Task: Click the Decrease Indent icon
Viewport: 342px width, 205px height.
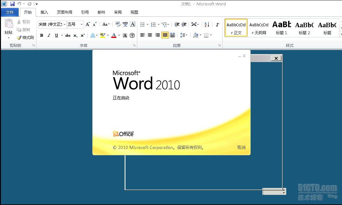Action: [177, 24]
